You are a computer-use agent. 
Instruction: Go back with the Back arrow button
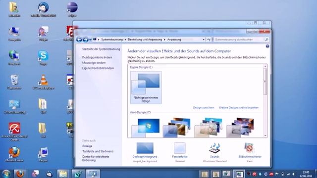79,40
